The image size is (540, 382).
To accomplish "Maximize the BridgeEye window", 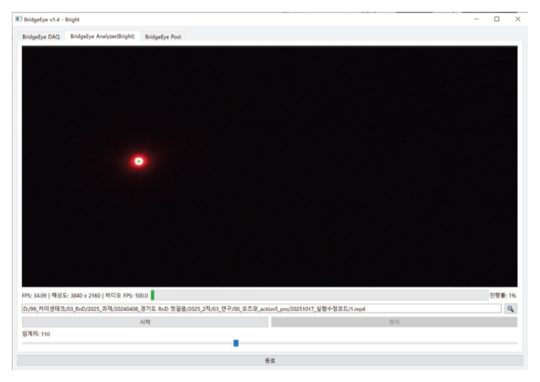I will tap(497, 19).
